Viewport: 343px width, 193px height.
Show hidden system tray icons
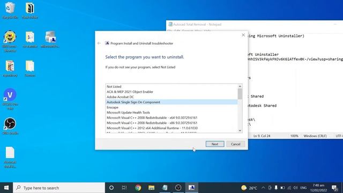coord(263,188)
